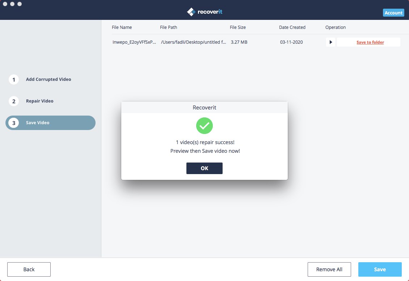Click the Recoverit logo icon
Image resolution: width=409 pixels, height=281 pixels.
coord(191,12)
